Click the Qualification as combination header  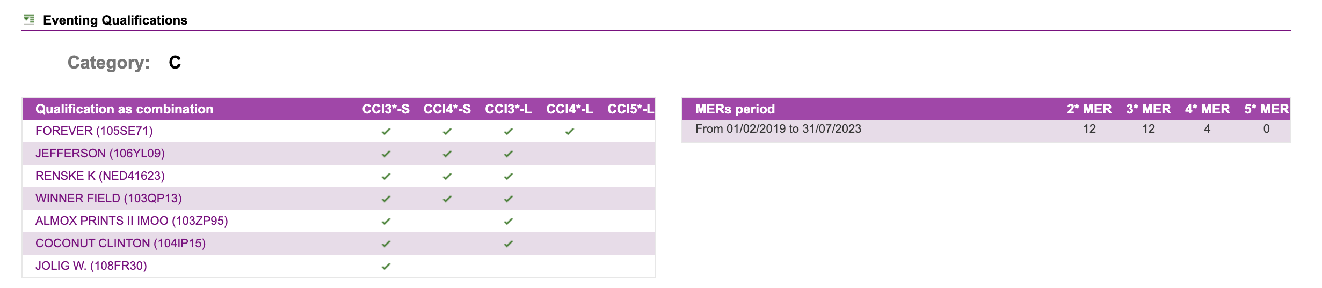coord(125,109)
